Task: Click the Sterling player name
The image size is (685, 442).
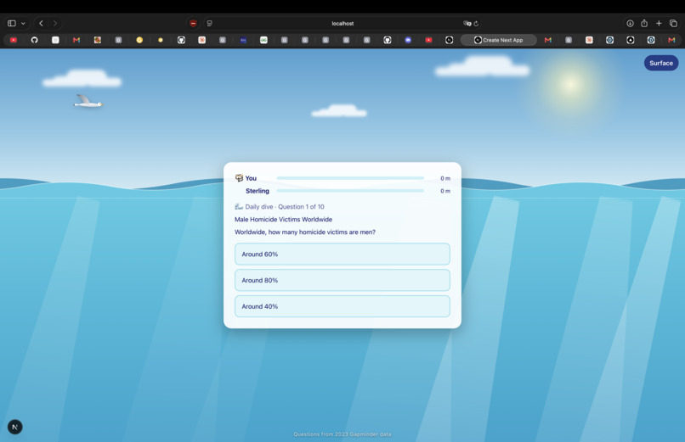Action: 258,191
